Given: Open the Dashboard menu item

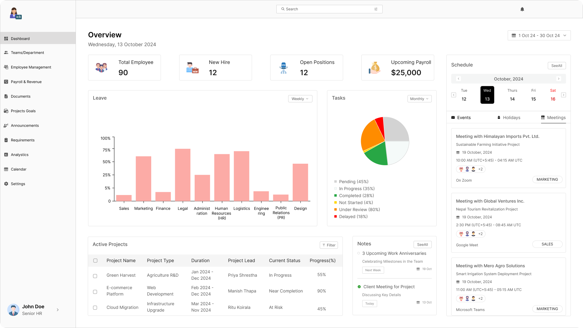Looking at the screenshot, I should pyautogui.click(x=38, y=39).
